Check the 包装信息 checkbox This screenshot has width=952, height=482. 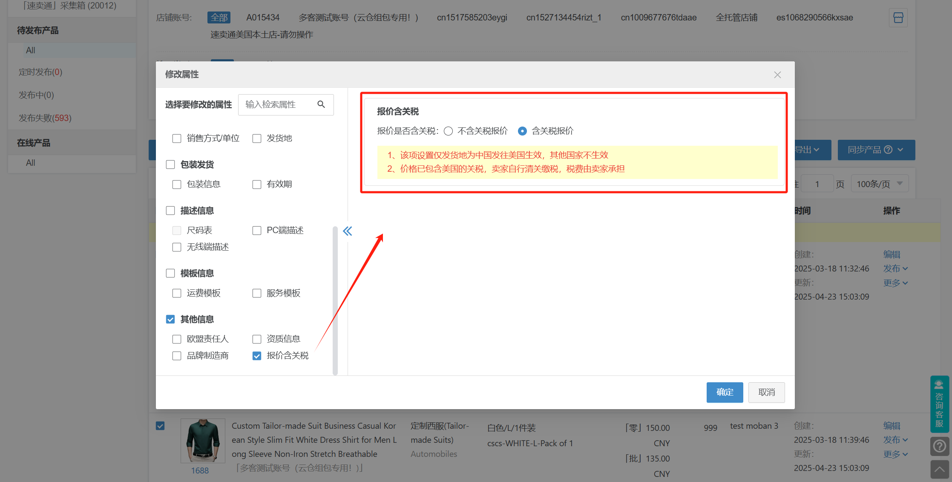click(177, 185)
